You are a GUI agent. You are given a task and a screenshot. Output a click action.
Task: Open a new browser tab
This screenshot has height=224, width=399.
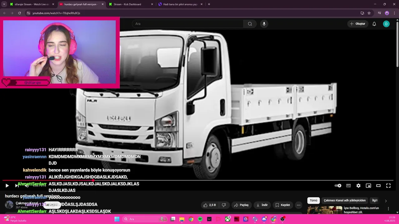pyautogui.click(x=209, y=4)
